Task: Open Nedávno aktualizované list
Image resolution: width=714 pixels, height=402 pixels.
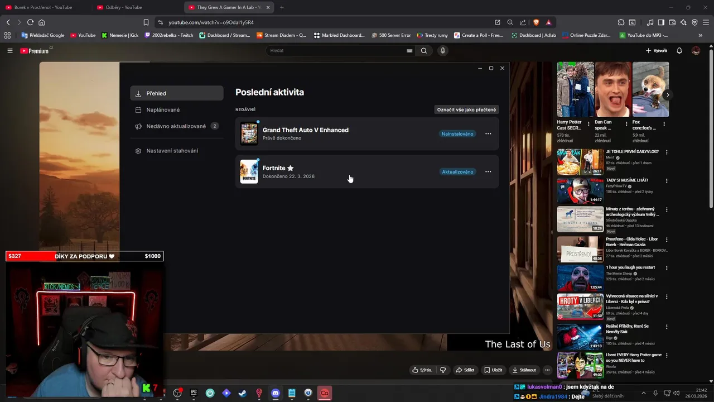Action: pos(177,126)
